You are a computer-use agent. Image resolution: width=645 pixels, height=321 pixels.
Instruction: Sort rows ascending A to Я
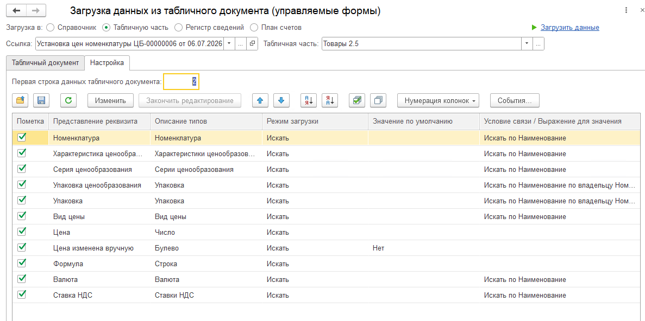tap(309, 100)
